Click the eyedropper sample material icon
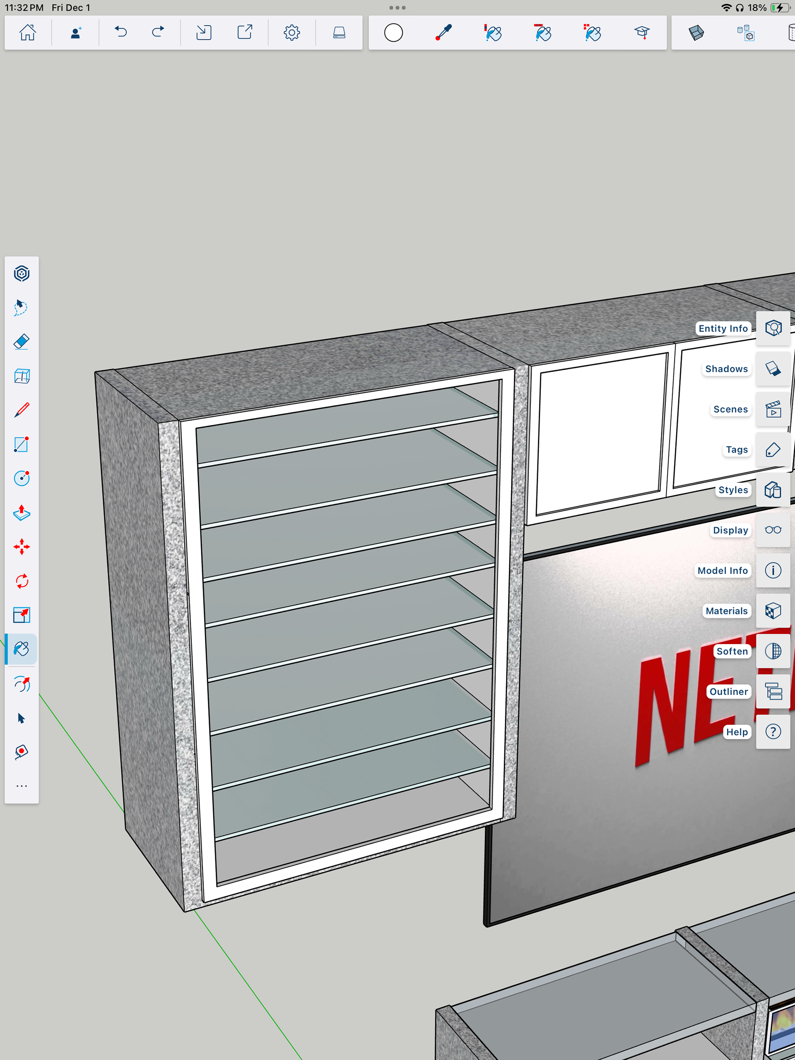This screenshot has height=1060, width=795. 443,33
